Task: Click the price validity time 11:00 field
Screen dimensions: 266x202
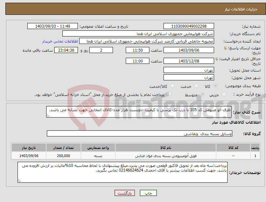Action: pos(138,61)
